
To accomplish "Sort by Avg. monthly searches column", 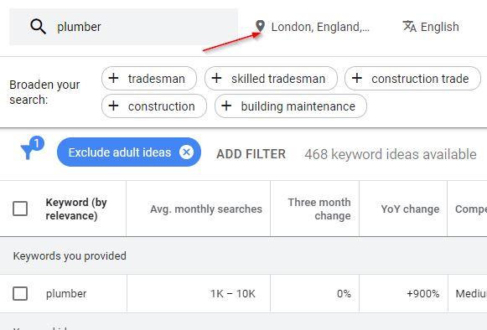I will pyautogui.click(x=206, y=209).
